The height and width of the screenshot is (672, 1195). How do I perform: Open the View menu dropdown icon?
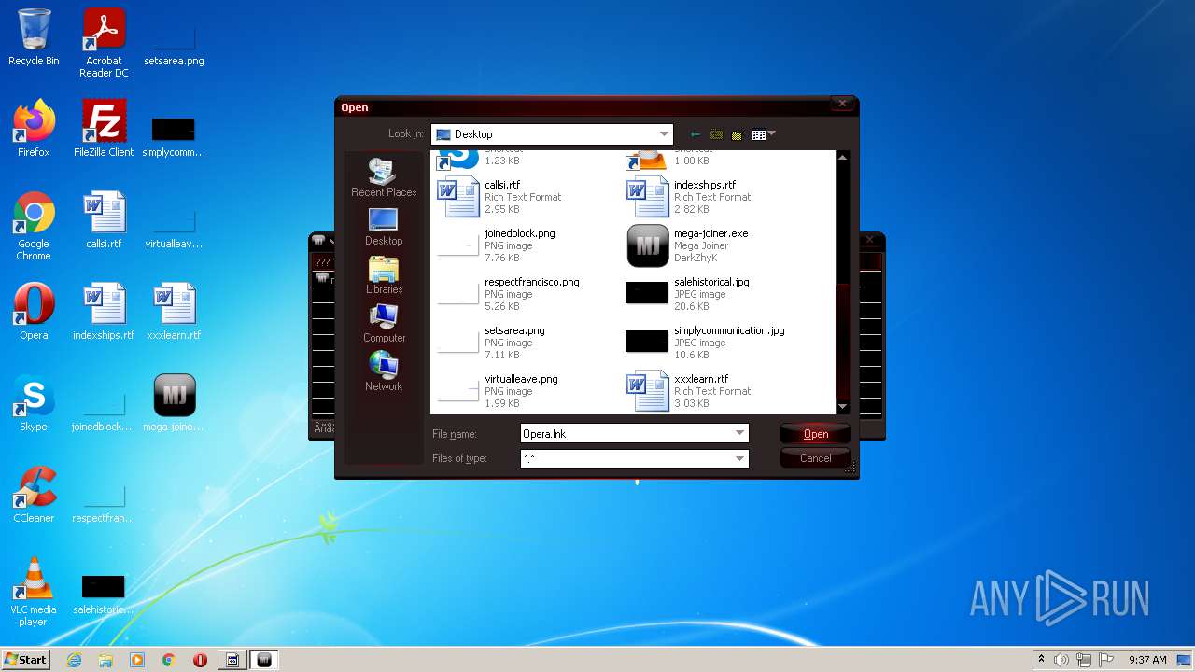point(764,134)
